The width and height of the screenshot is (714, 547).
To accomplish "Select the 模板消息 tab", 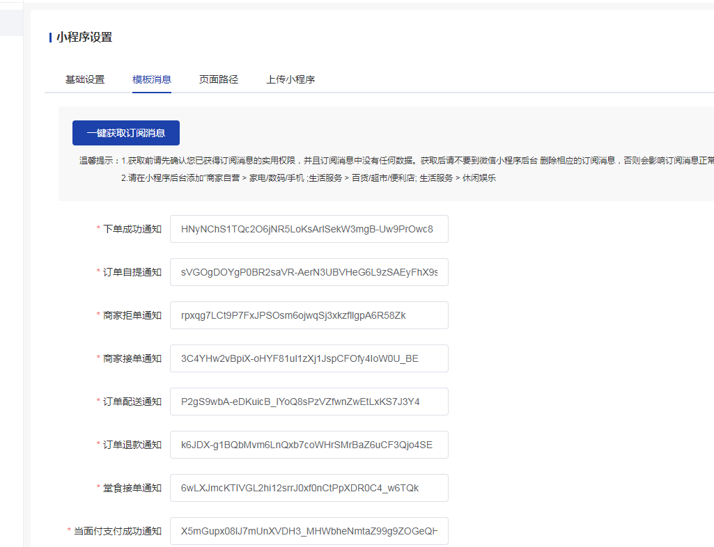I will [x=152, y=79].
